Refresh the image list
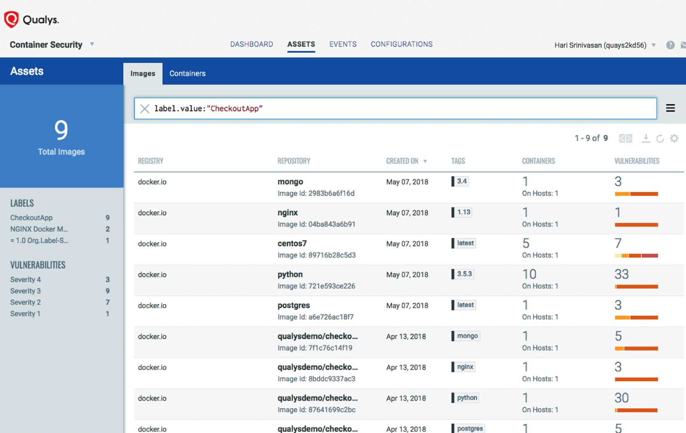The width and height of the screenshot is (686, 433). pyautogui.click(x=660, y=138)
